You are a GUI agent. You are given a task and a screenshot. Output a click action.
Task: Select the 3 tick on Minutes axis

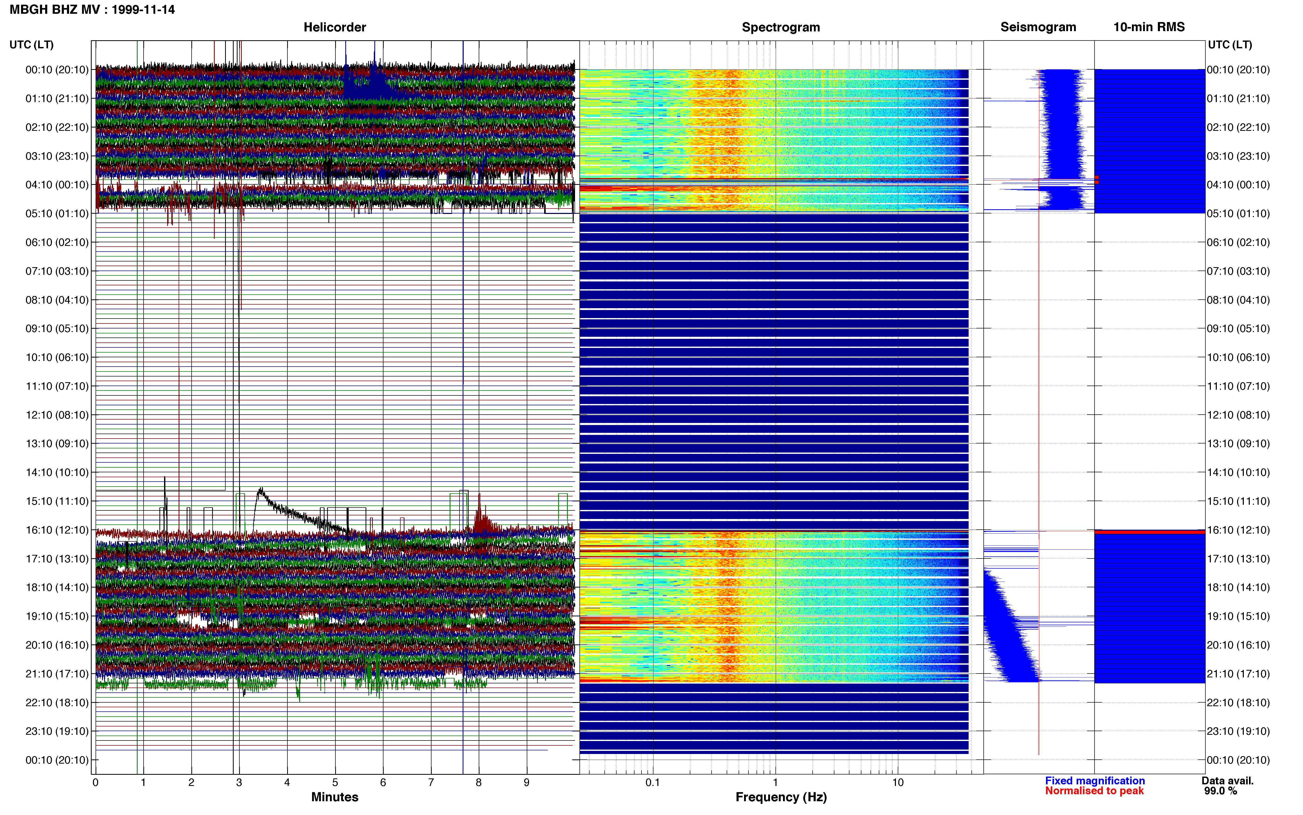[x=239, y=783]
